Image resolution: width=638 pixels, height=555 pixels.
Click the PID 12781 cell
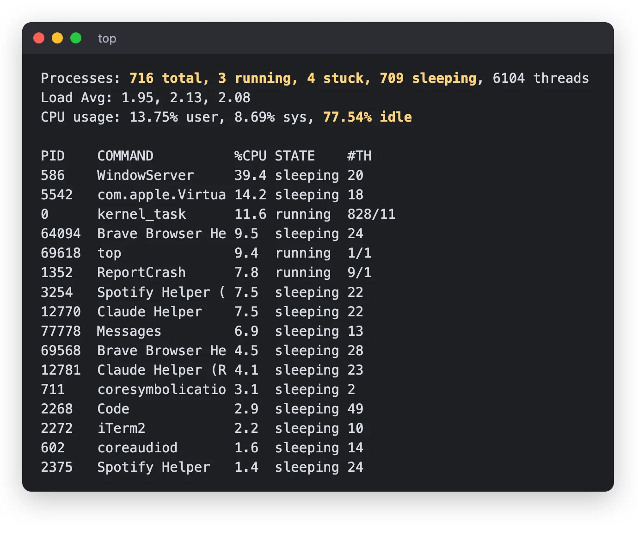point(61,370)
